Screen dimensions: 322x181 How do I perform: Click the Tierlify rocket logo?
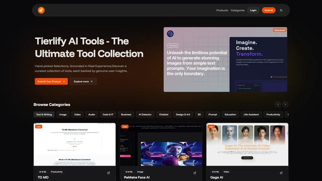(x=41, y=10)
